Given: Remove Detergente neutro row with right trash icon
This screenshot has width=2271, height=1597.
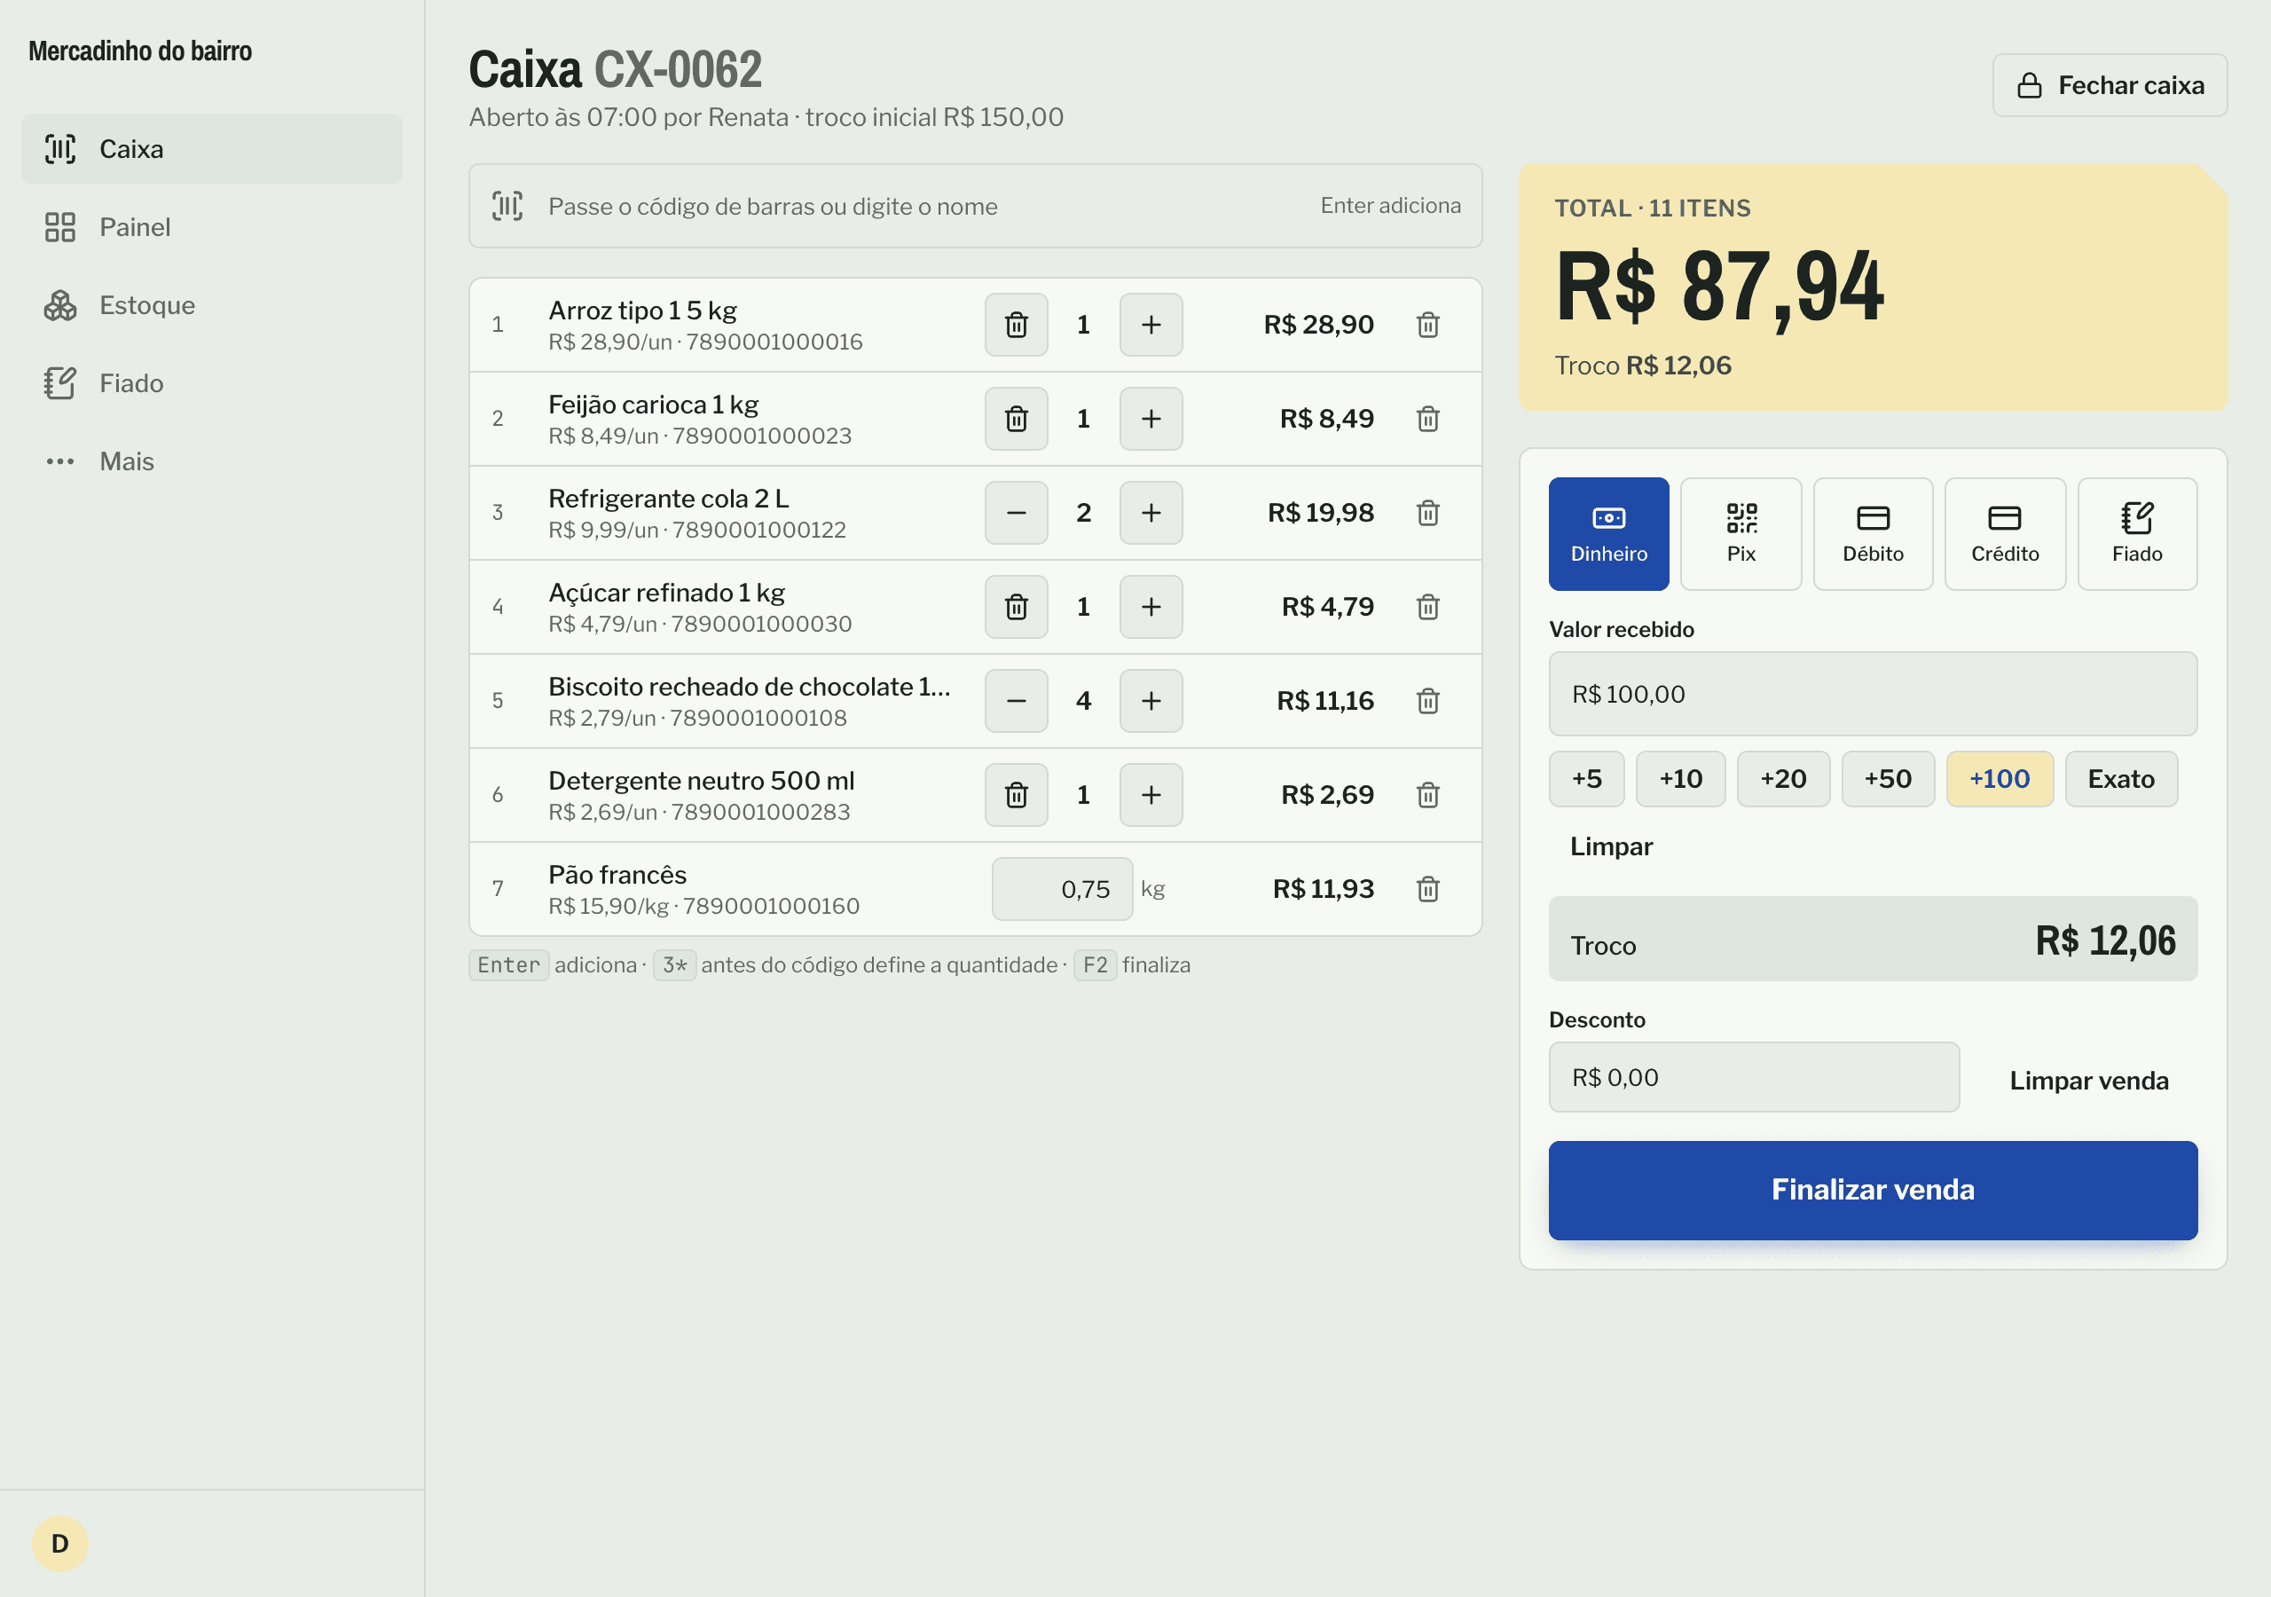Looking at the screenshot, I should click(x=1427, y=795).
